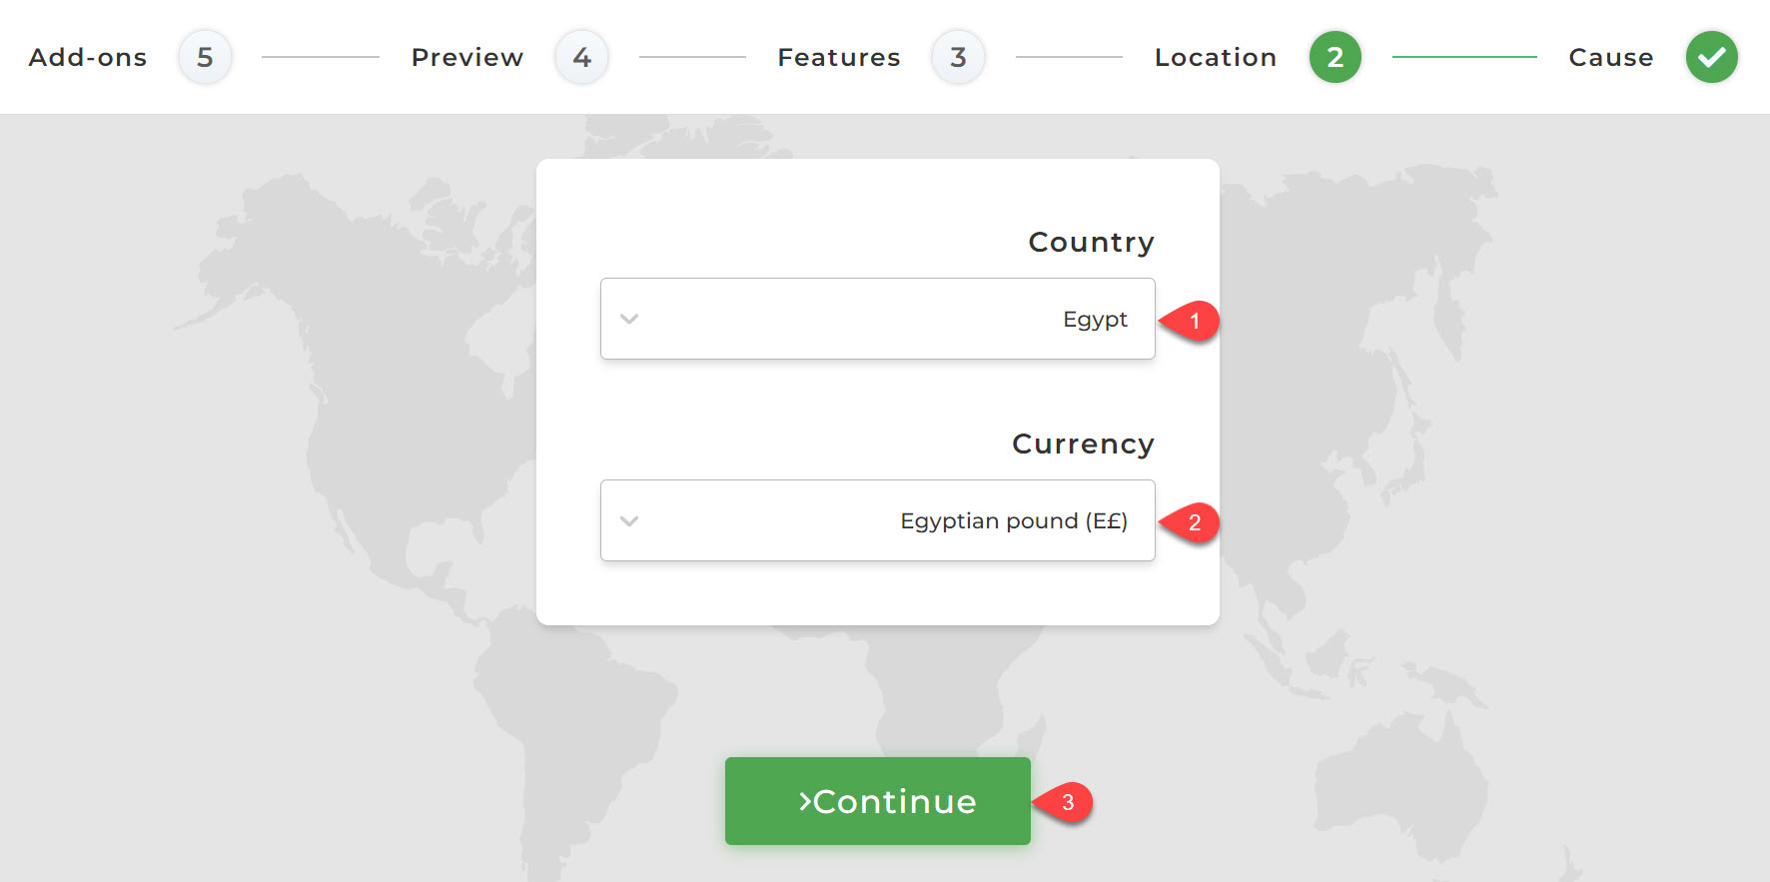Image resolution: width=1770 pixels, height=882 pixels.
Task: Click the green step 2 circle
Action: (x=1334, y=57)
